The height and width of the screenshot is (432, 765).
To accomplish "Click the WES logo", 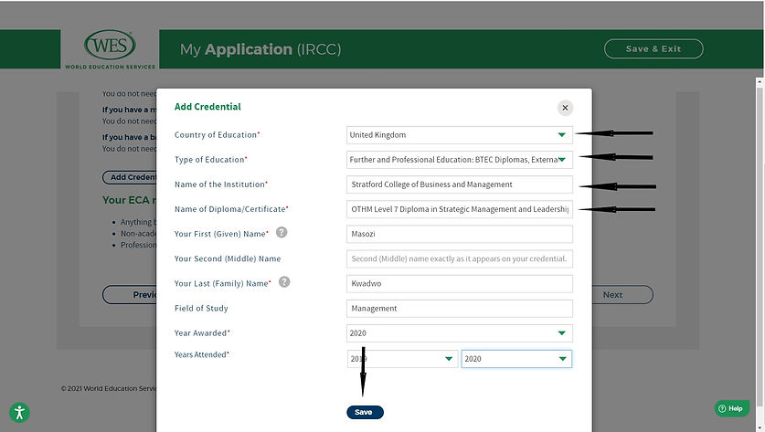I will [110, 48].
